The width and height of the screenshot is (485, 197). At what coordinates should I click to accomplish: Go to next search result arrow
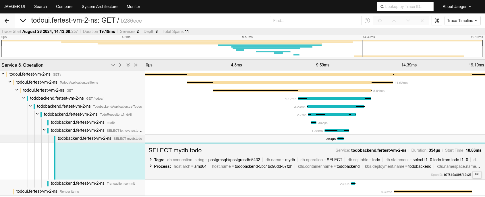pos(408,21)
